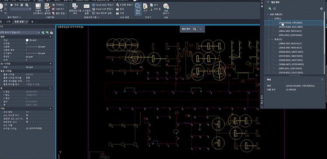Image resolution: width=327 pixels, height=159 pixels.
Task: Click 감사 (Audit) in the cleanup group
Action: pyautogui.click(x=154, y=5)
